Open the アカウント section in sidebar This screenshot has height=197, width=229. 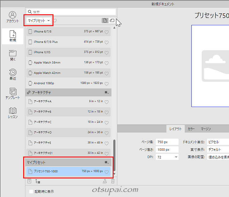(13, 17)
